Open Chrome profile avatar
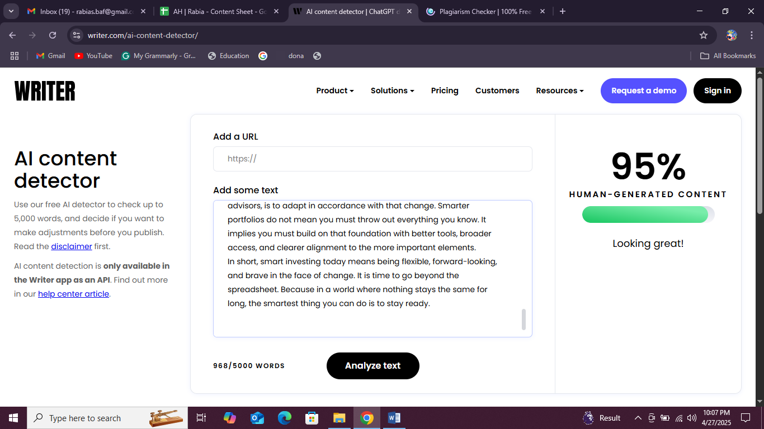Viewport: 764px width, 429px height. coord(732,35)
